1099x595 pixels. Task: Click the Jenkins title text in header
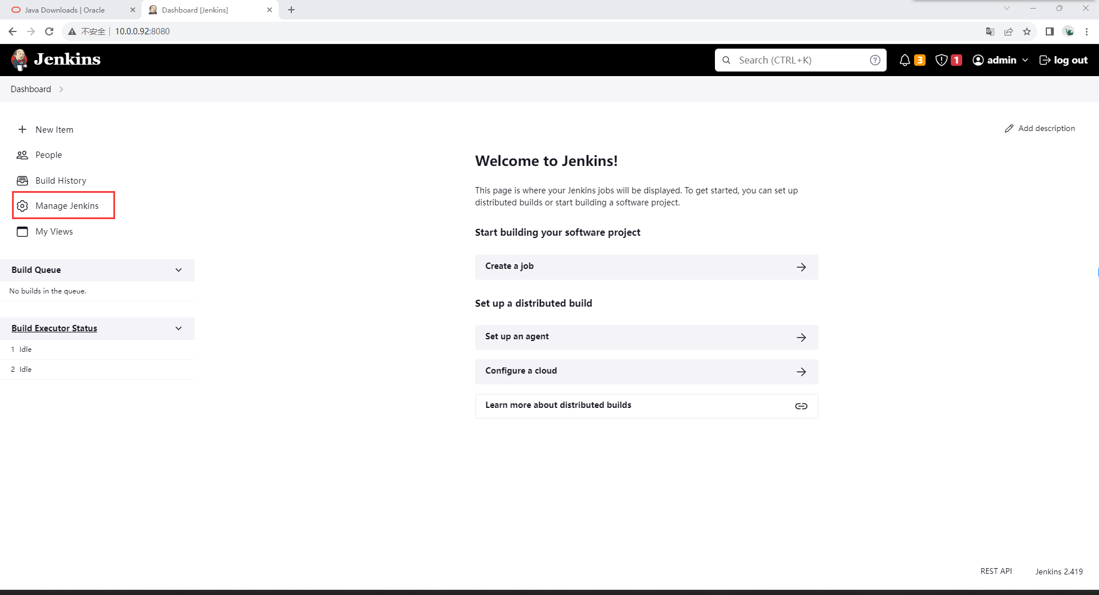pyautogui.click(x=67, y=59)
